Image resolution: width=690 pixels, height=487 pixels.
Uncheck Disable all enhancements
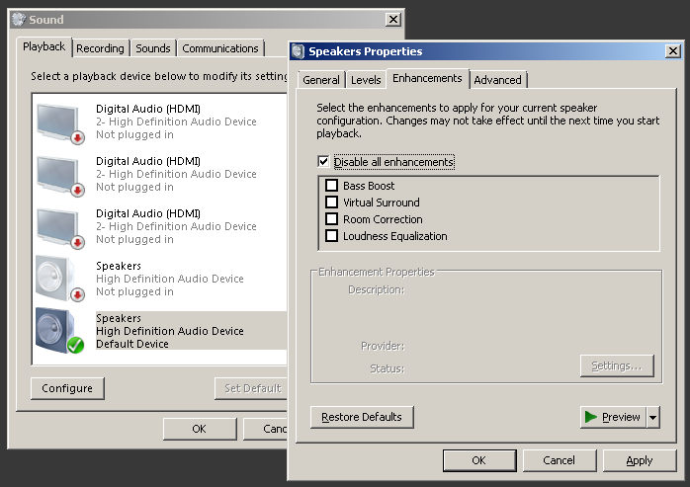coord(323,161)
